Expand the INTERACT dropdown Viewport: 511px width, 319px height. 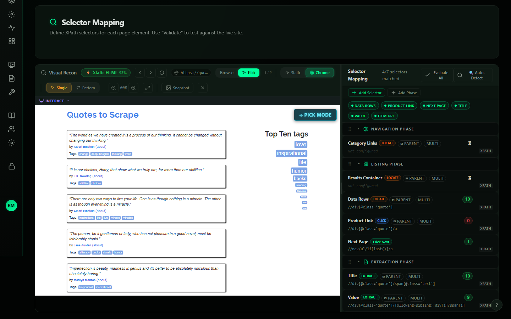point(54,101)
